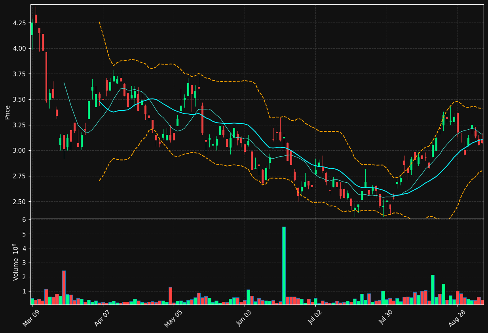Screen dimensions: 488x333
Task: Click the Apr 07 date label
Action: coord(102,318)
